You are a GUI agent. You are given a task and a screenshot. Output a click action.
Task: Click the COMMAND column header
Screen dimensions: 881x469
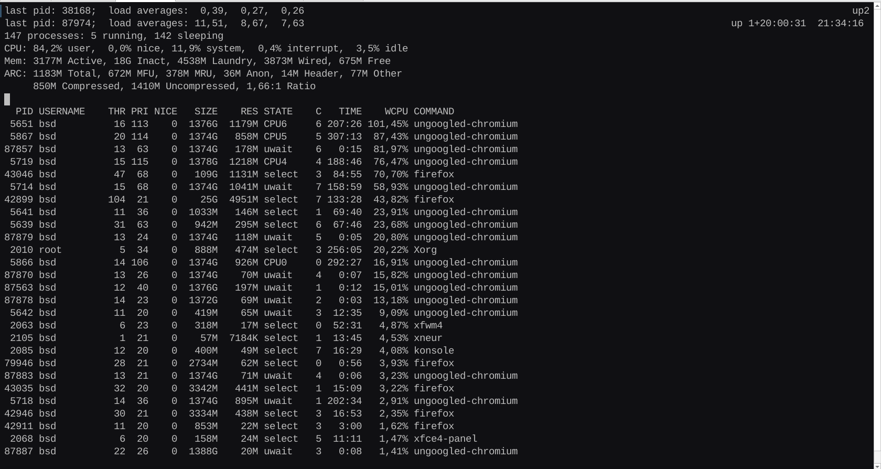(x=434, y=111)
